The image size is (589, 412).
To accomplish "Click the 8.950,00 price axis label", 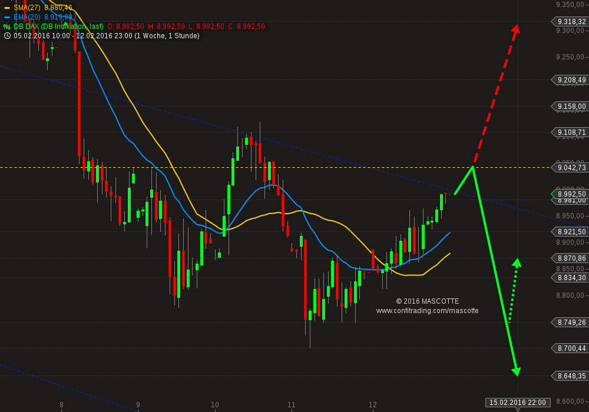I will [x=570, y=216].
